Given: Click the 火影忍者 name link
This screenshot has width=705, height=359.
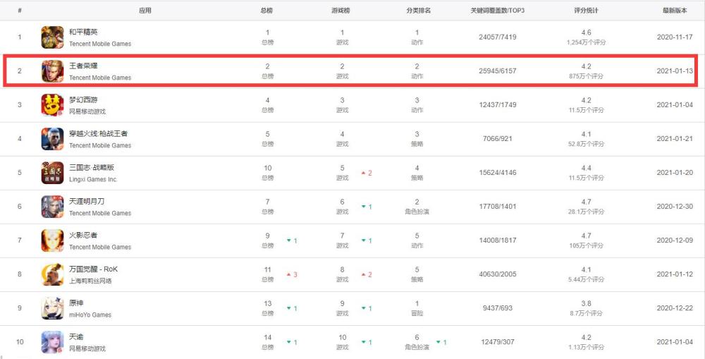Looking at the screenshot, I should click(x=83, y=236).
